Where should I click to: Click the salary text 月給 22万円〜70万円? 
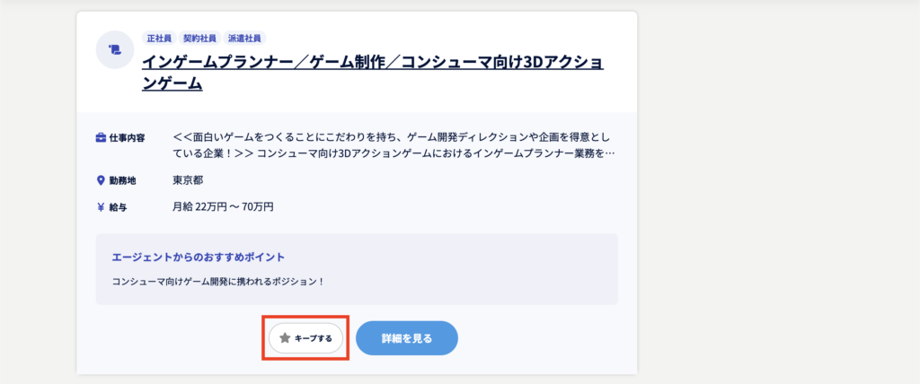click(x=223, y=207)
